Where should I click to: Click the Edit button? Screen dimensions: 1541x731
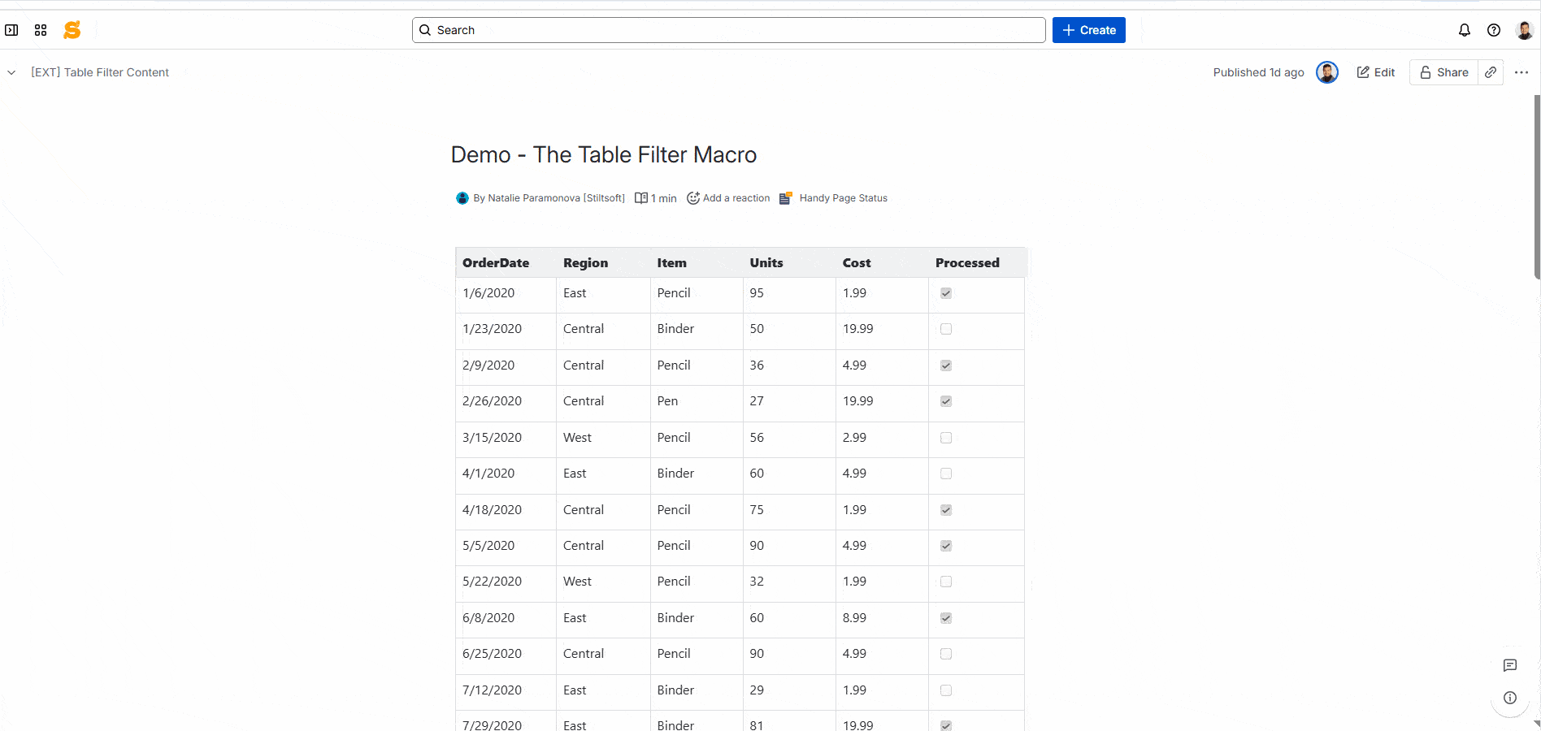pos(1375,72)
